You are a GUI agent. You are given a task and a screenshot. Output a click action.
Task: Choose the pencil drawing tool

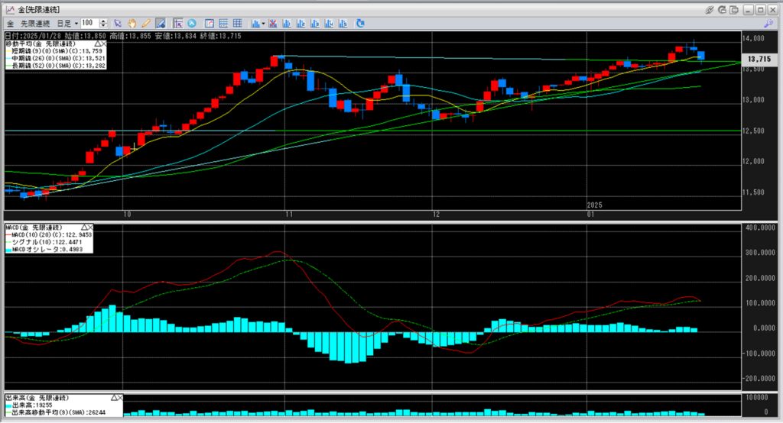[146, 24]
